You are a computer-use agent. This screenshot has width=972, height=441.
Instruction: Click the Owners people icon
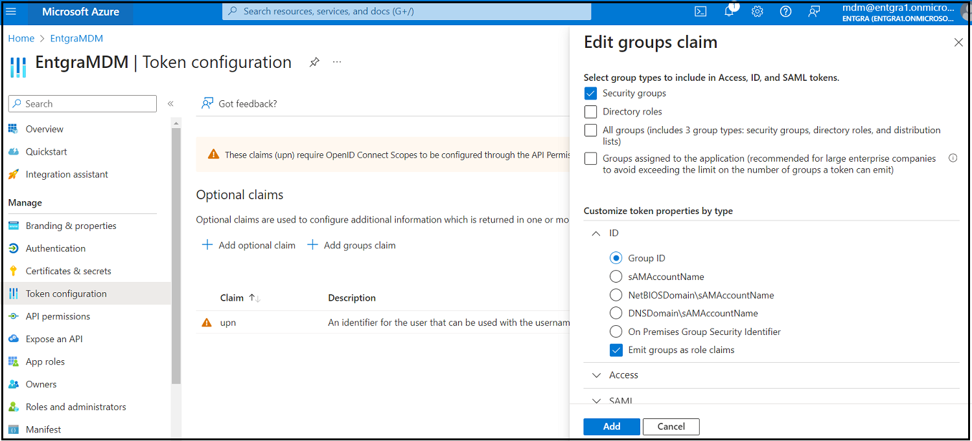tap(13, 384)
